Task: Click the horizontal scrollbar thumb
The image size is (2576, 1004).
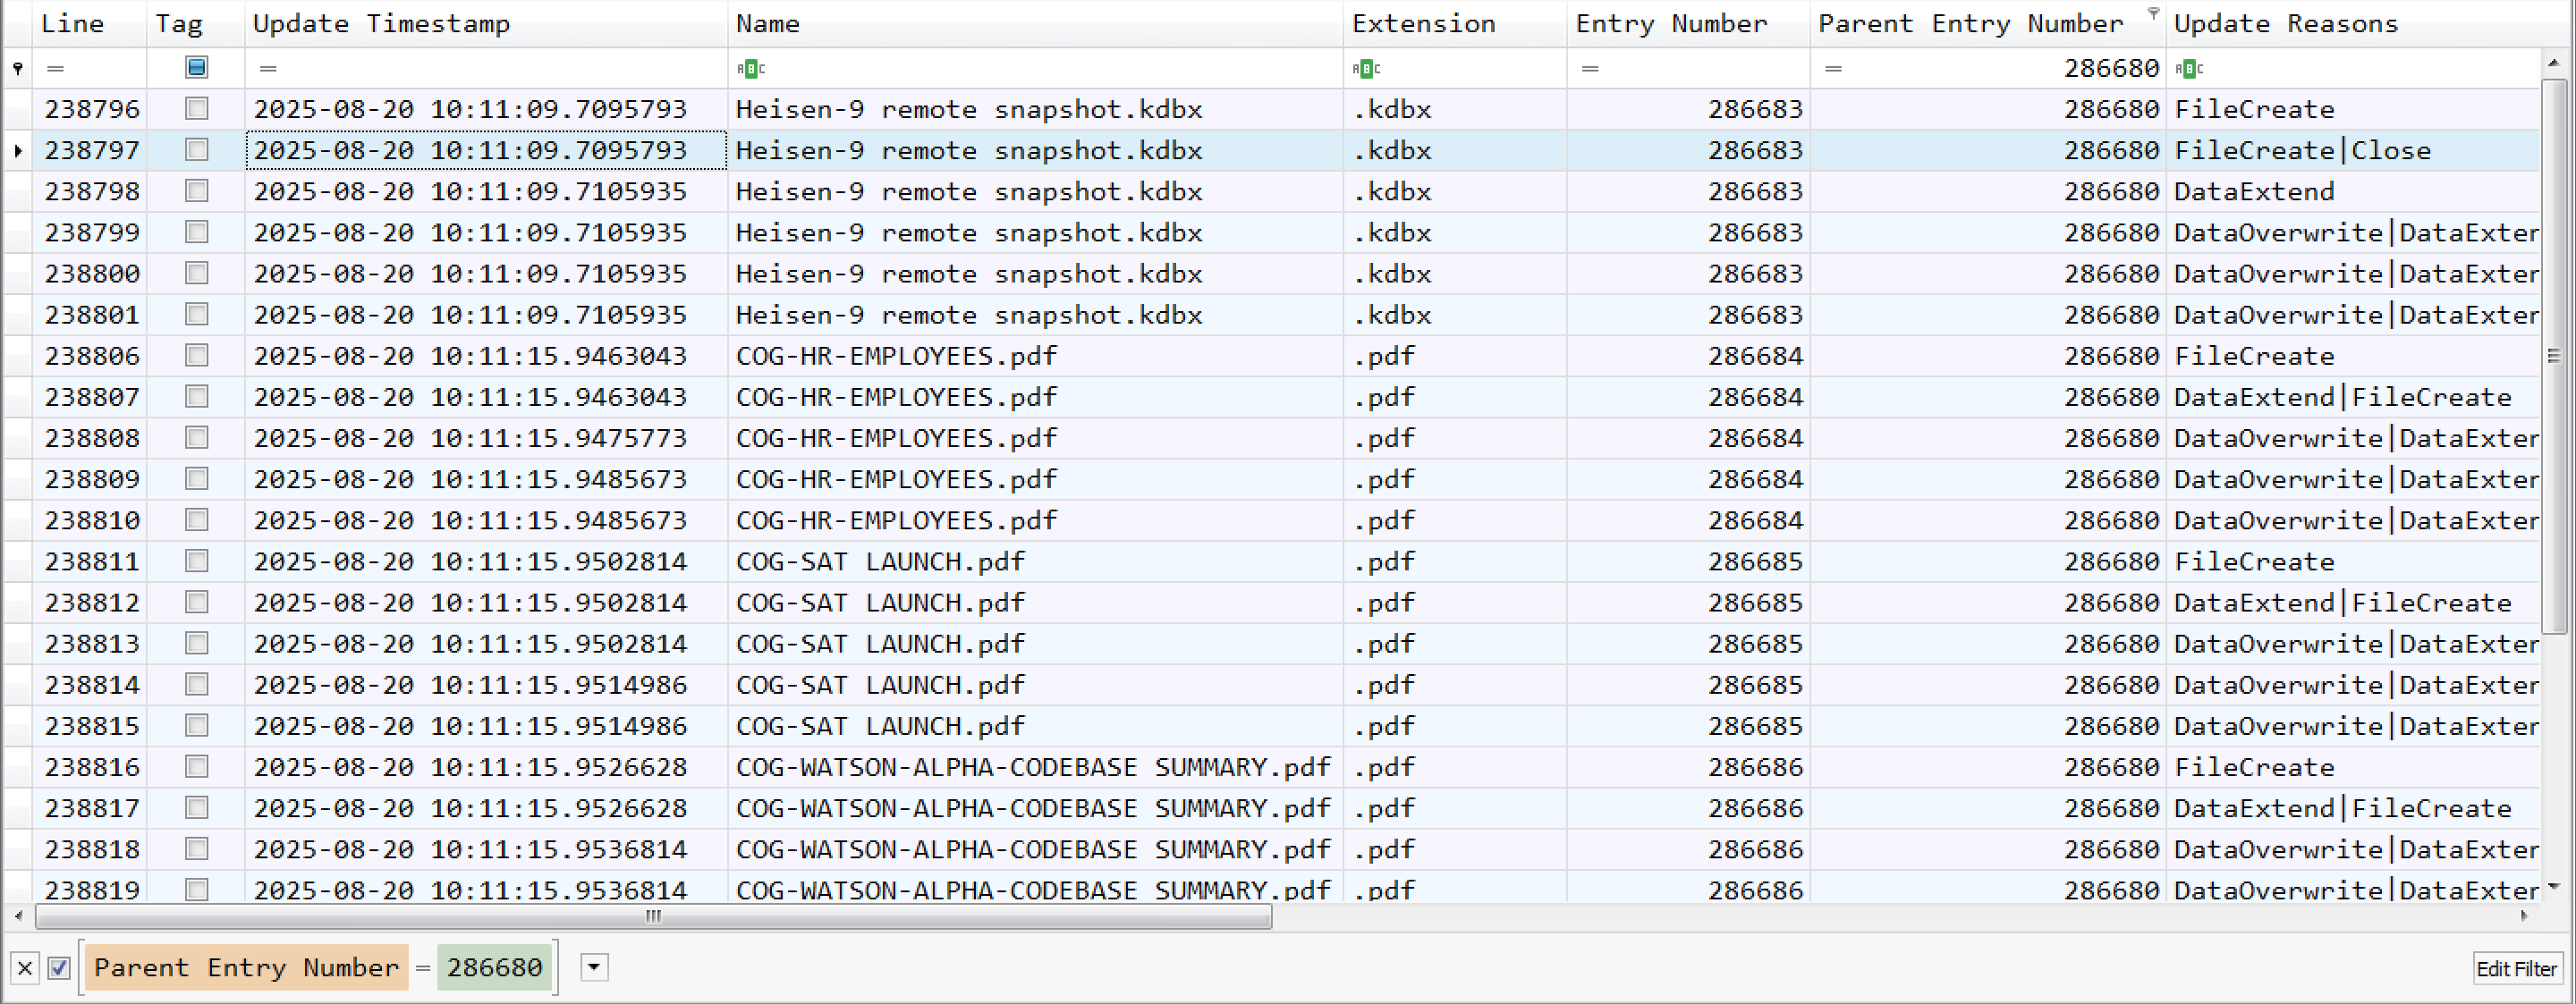Action: [x=653, y=916]
